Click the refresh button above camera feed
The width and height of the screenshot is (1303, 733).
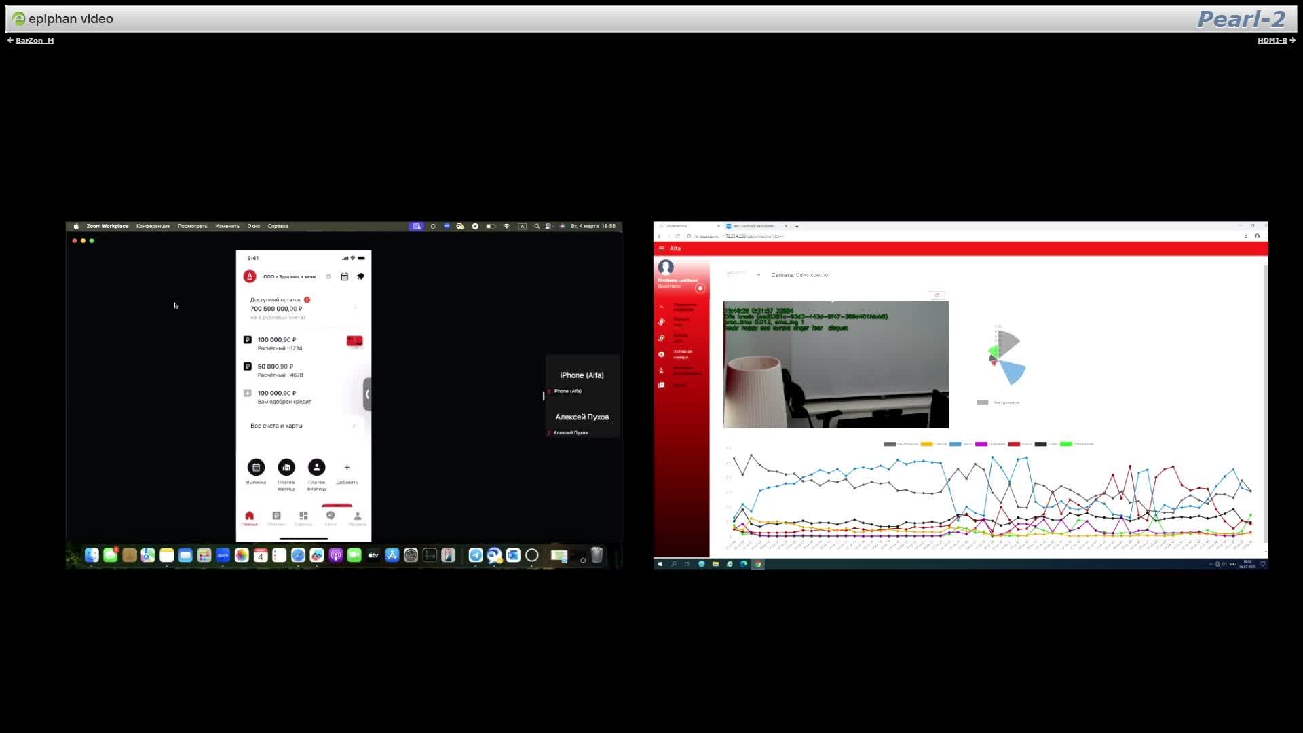(937, 295)
